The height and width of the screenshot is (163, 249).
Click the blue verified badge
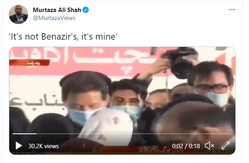[x=86, y=10]
